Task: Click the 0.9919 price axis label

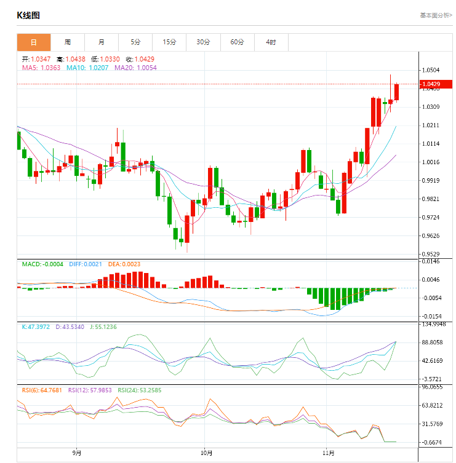Action: 431,180
